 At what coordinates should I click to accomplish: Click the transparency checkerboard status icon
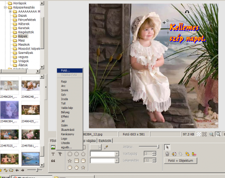[x=199, y=134]
